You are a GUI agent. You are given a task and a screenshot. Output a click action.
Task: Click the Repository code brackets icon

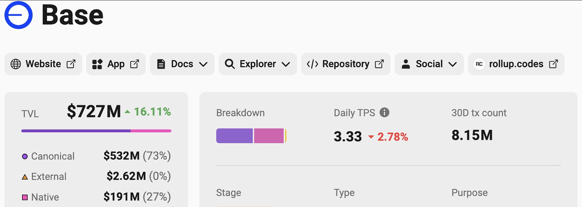312,64
